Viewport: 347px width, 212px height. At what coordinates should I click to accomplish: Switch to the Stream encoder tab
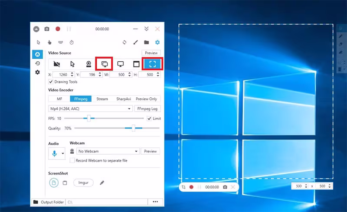(102, 99)
